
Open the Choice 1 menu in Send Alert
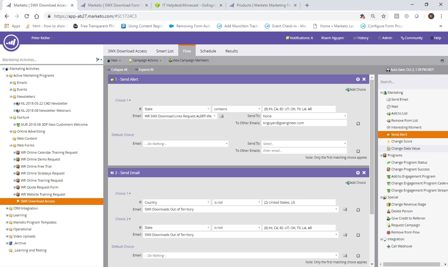(x=123, y=100)
